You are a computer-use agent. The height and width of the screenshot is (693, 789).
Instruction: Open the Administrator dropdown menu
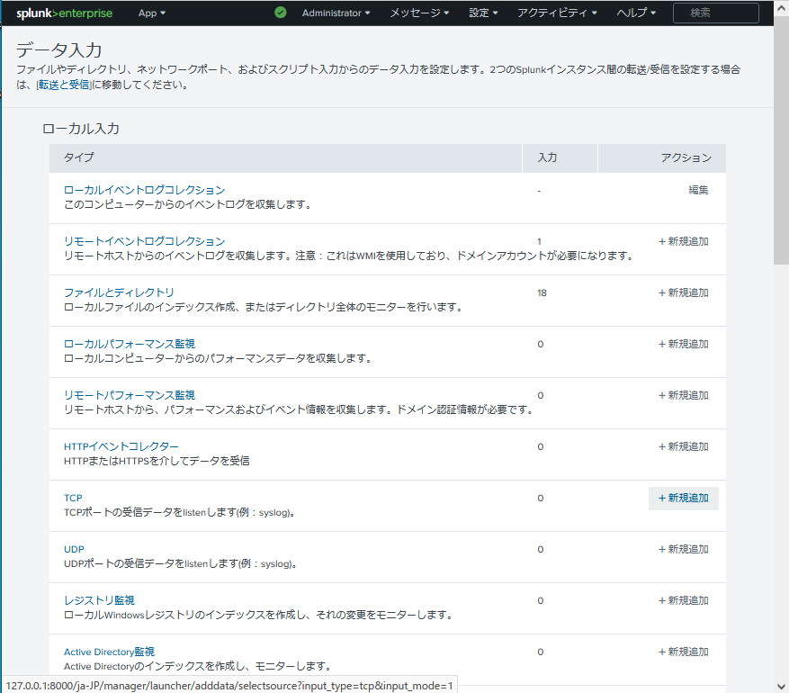336,13
